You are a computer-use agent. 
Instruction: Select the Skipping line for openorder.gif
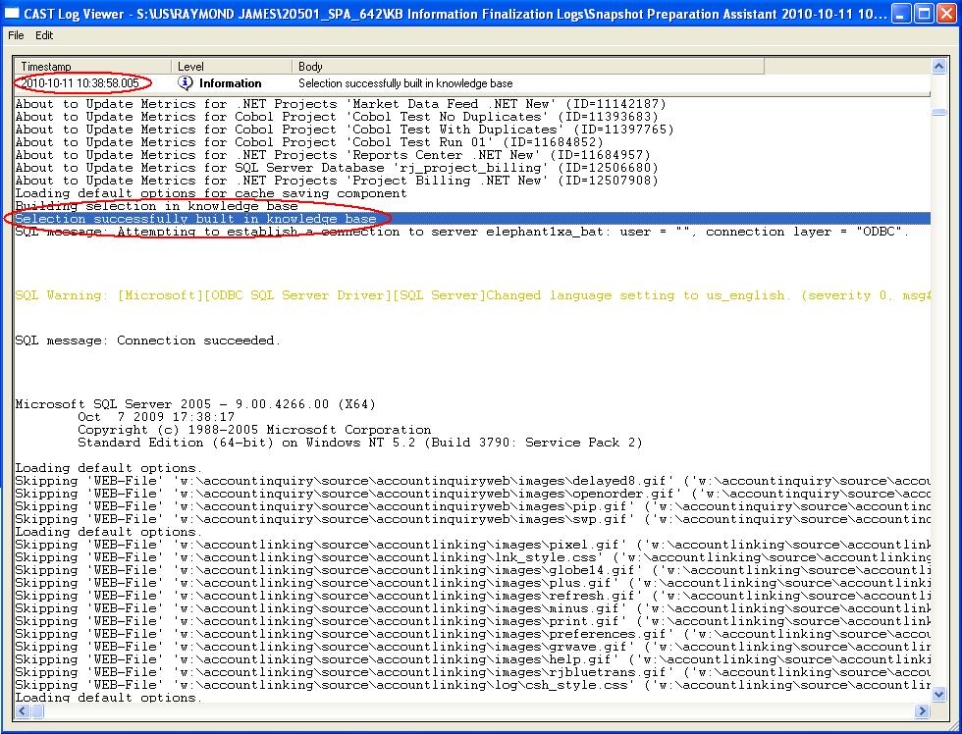[x=472, y=494]
